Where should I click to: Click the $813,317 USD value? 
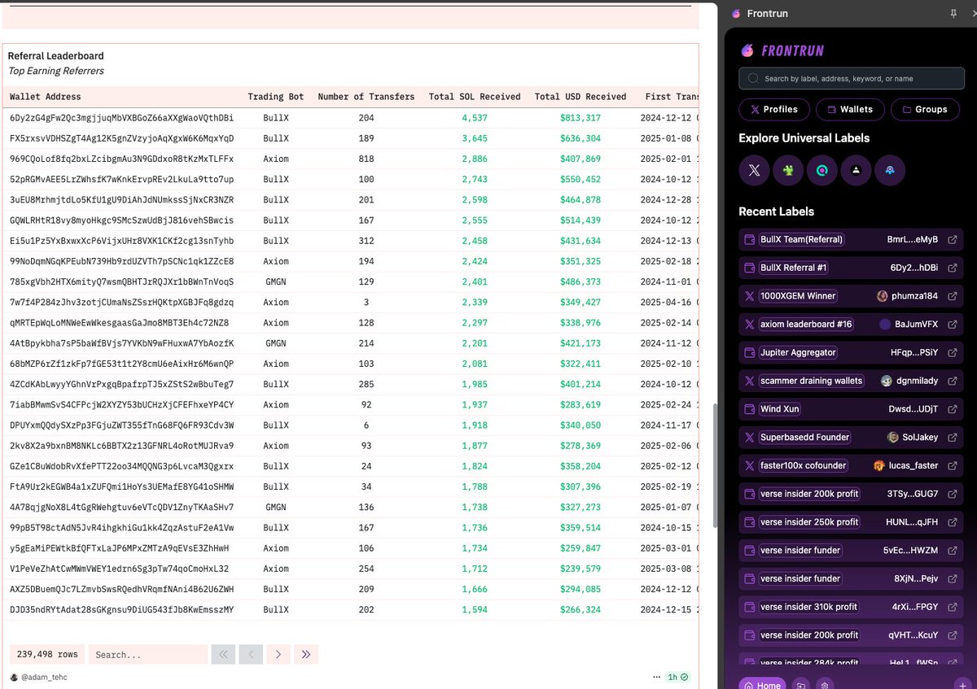tap(581, 118)
